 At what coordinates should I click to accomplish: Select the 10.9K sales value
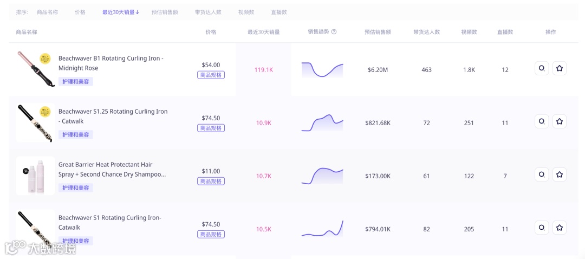[264, 123]
